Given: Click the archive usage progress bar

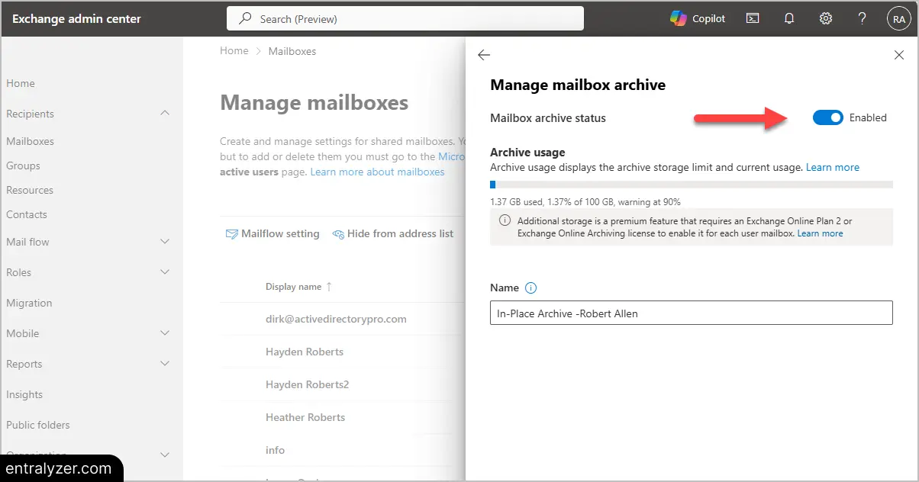Looking at the screenshot, I should pos(692,185).
